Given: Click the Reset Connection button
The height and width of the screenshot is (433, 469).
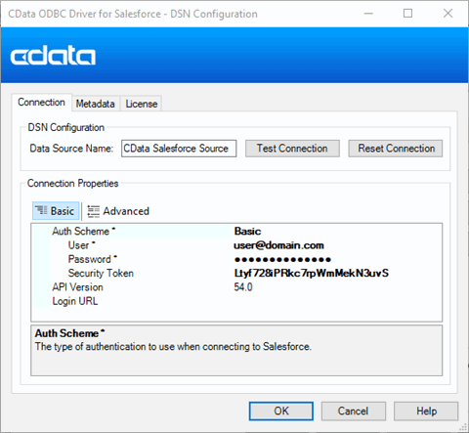Looking at the screenshot, I should pyautogui.click(x=396, y=149).
